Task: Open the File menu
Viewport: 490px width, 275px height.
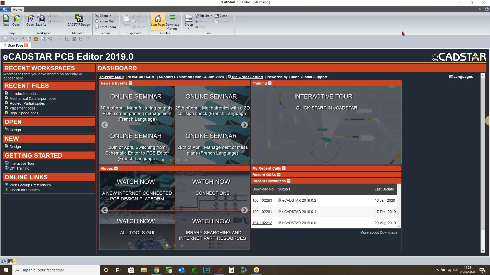Action: click(x=5, y=10)
